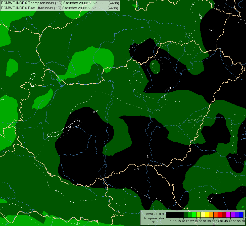Screen dimensions: 246x226
Task: Click the legend tick value 40
Action: point(226,221)
